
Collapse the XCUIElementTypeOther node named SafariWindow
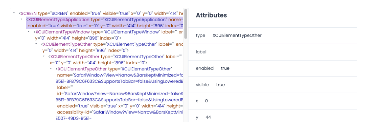(51, 69)
